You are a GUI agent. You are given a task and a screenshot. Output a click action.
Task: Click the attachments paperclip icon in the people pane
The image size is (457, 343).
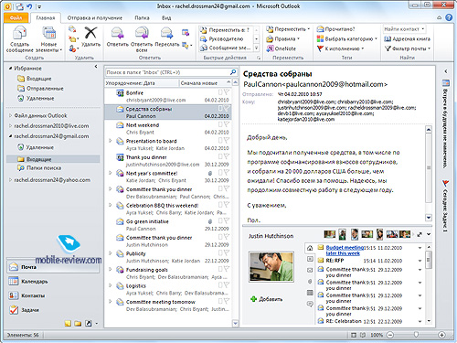(x=310, y=282)
